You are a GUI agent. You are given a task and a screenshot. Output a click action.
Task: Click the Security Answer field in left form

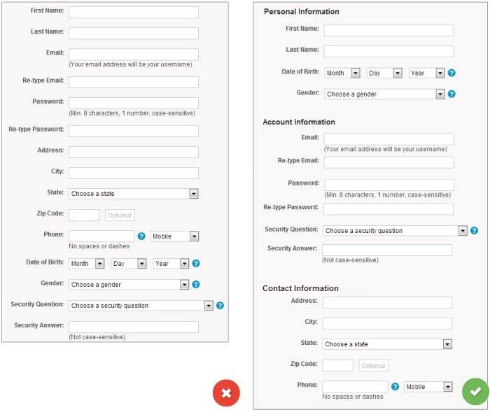coord(134,327)
